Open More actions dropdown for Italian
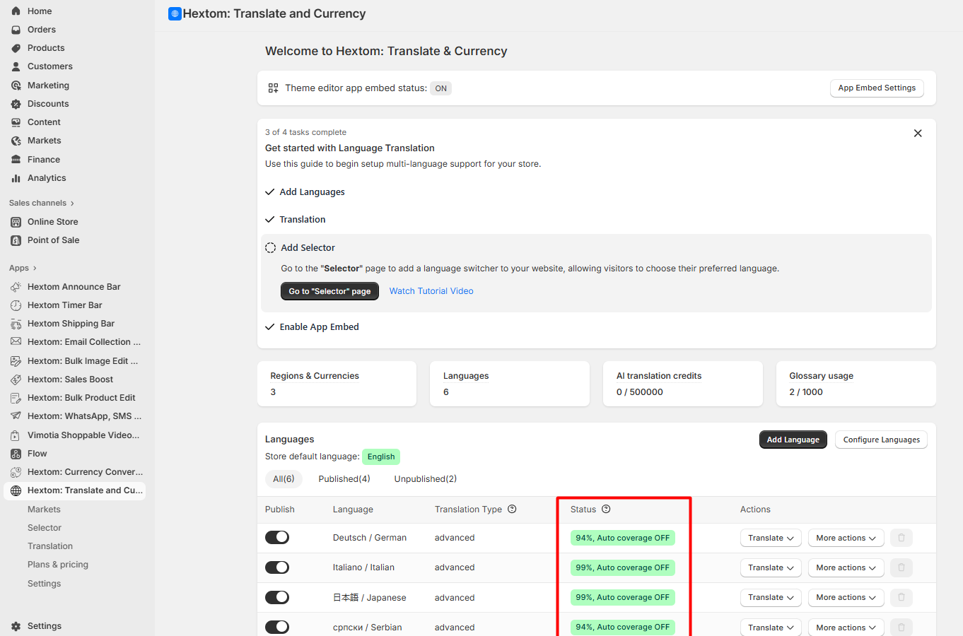 pyautogui.click(x=846, y=567)
